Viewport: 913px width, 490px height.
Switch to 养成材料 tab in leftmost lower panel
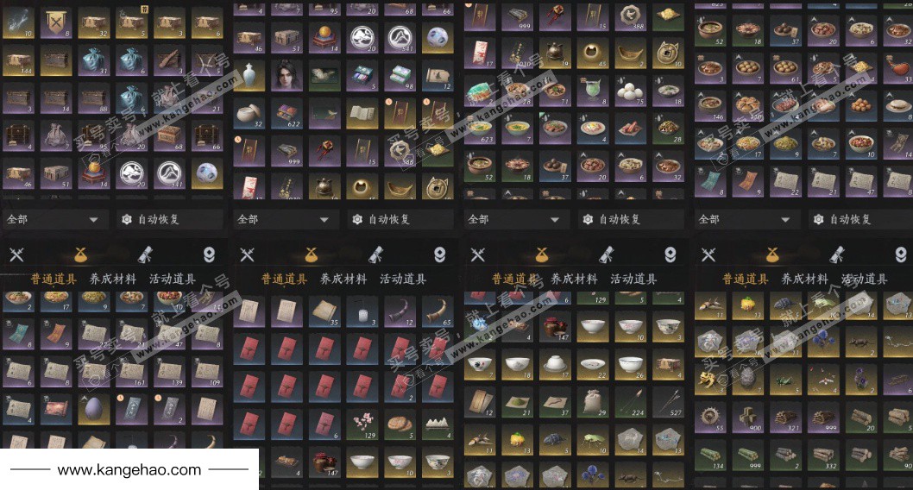(113, 280)
